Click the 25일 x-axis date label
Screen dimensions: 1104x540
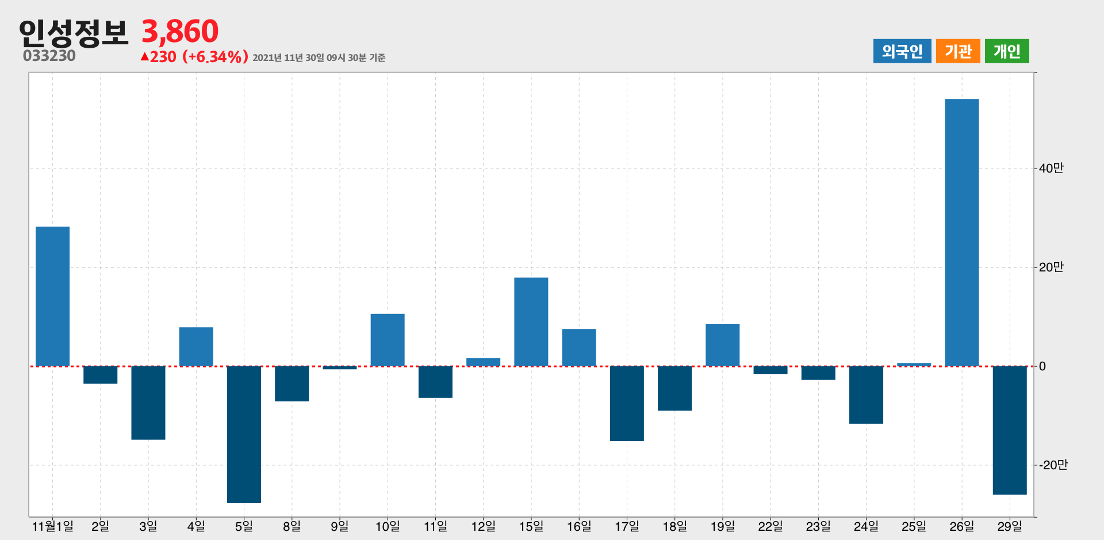pos(914,526)
